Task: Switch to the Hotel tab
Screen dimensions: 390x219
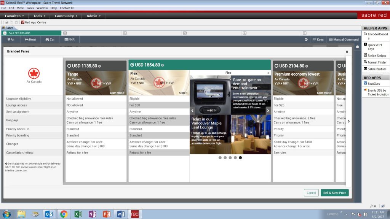Action: (30, 39)
